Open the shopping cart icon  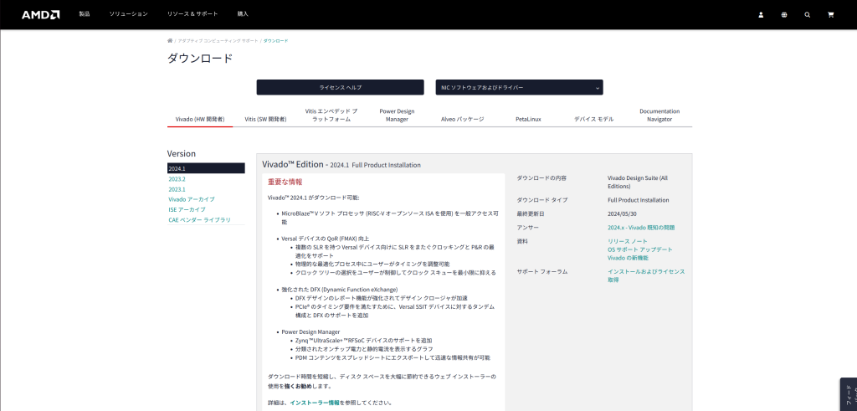[830, 14]
